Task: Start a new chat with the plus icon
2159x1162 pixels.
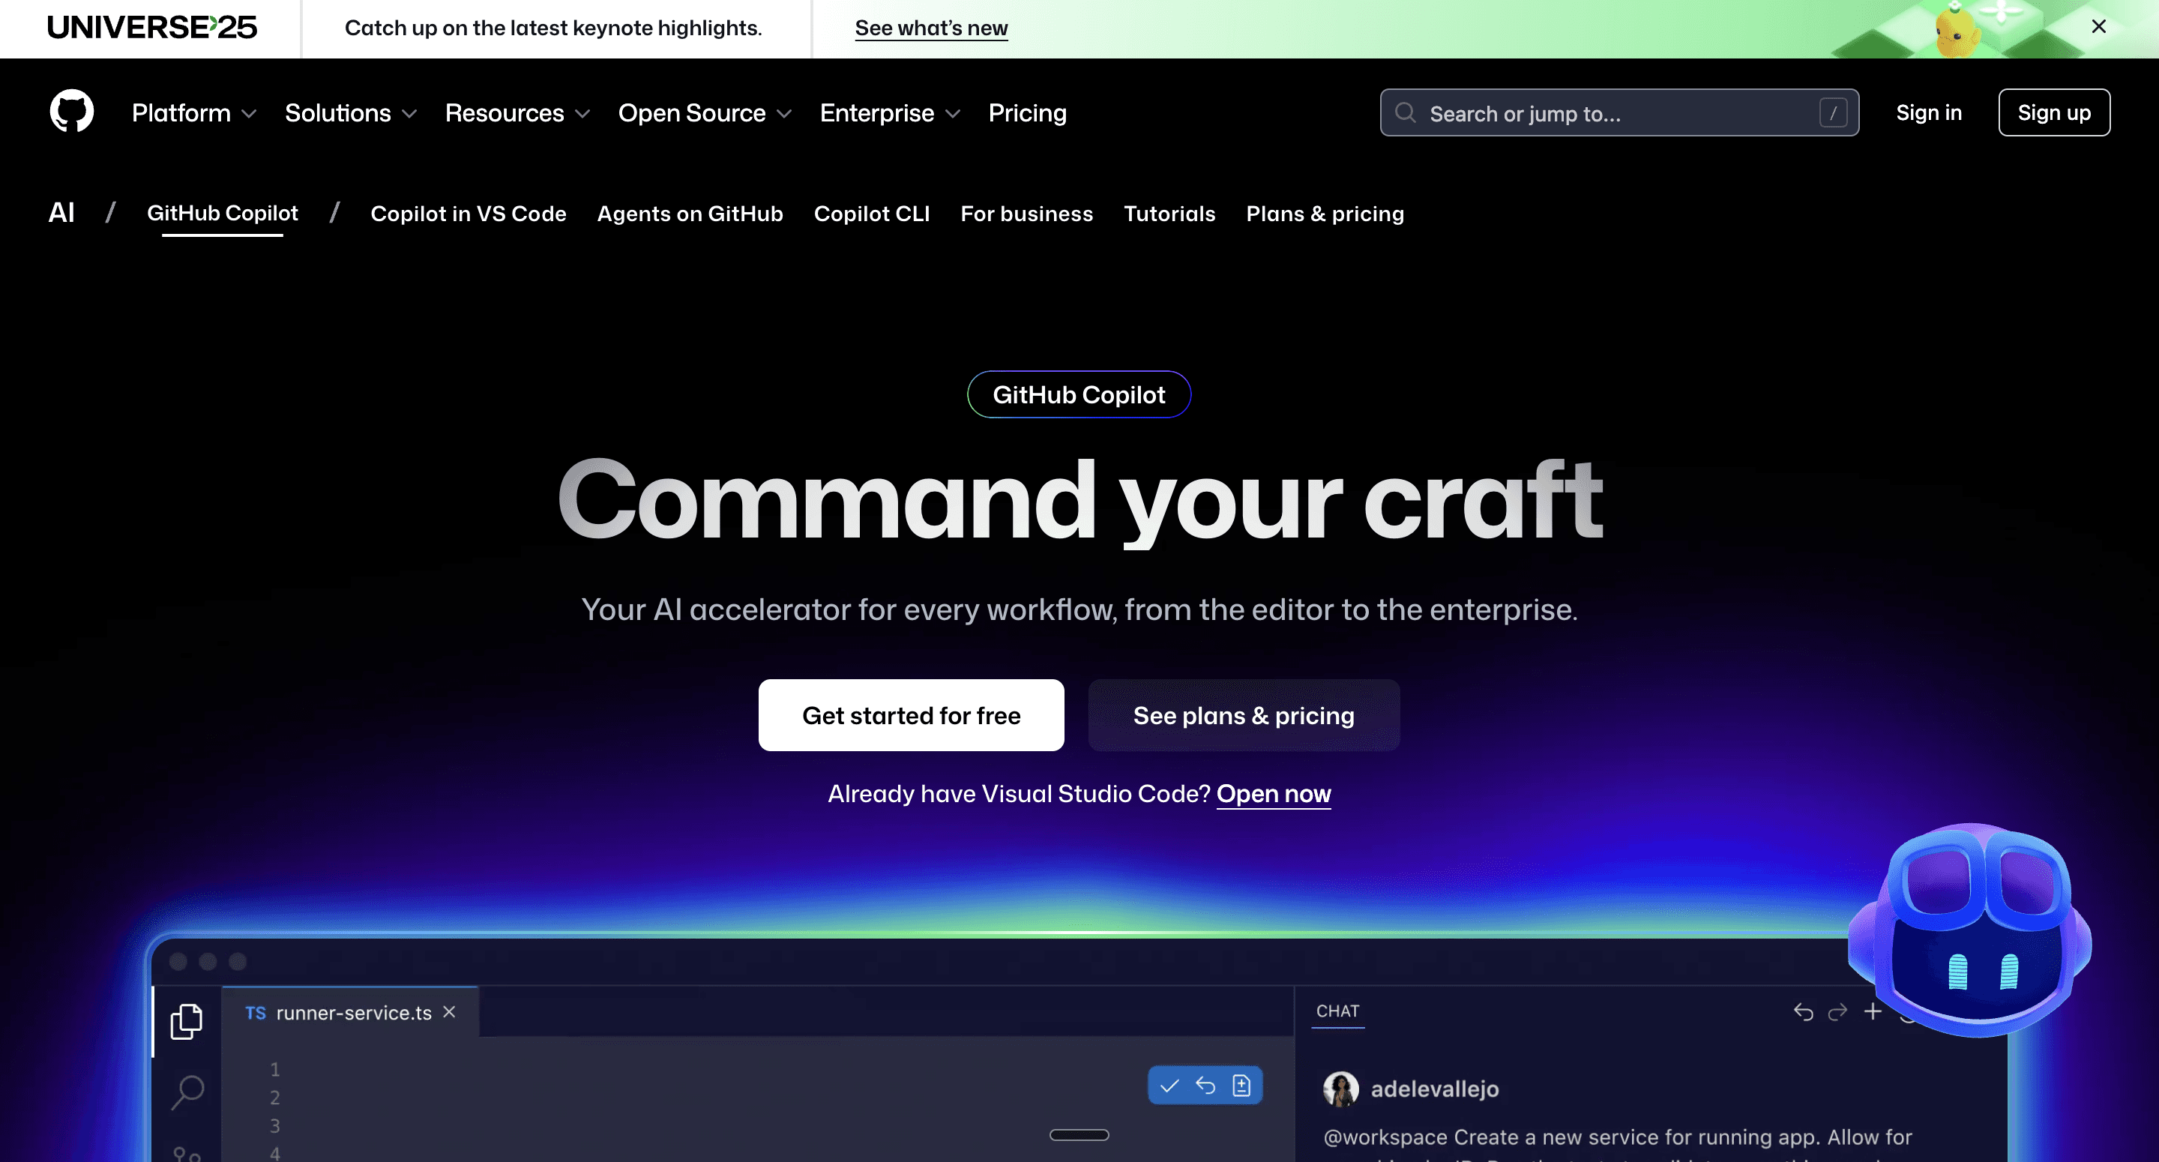Action: tap(1873, 1011)
